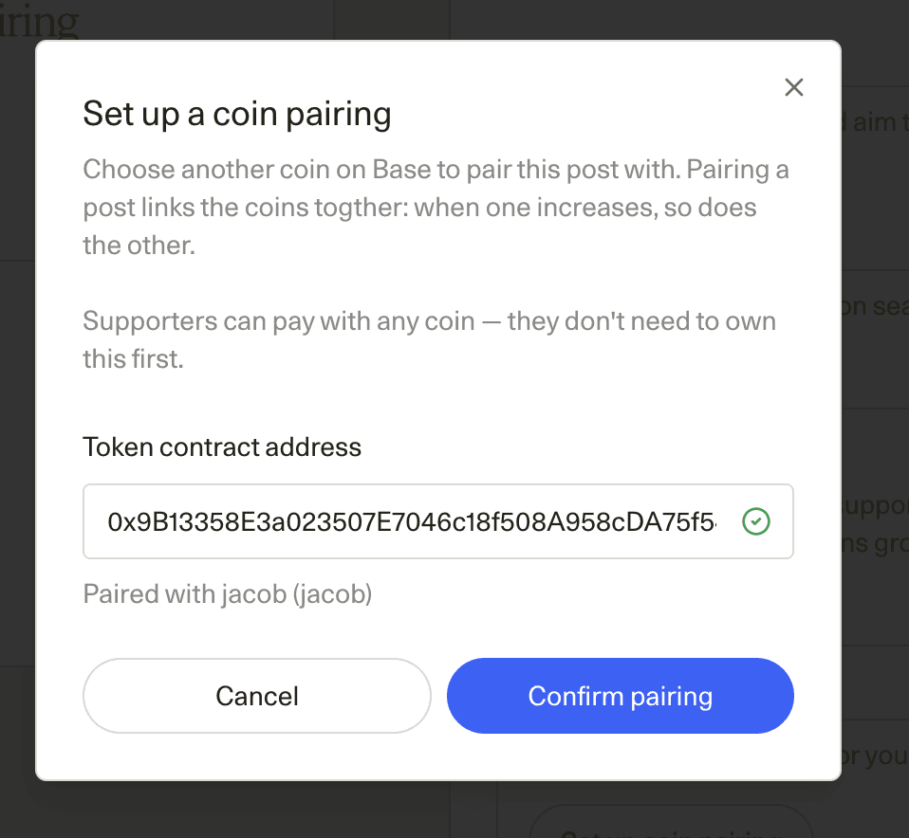Click dimmed background text "or you"
The width and height of the screenshot is (909, 838).
click(x=876, y=756)
